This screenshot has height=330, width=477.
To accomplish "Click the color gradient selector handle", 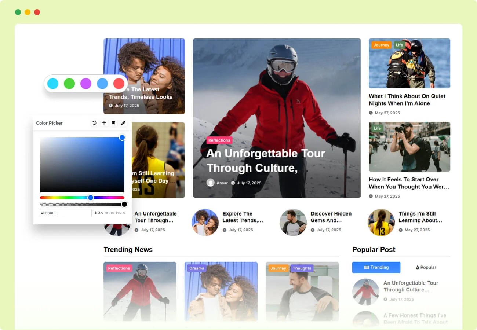I will (122, 137).
